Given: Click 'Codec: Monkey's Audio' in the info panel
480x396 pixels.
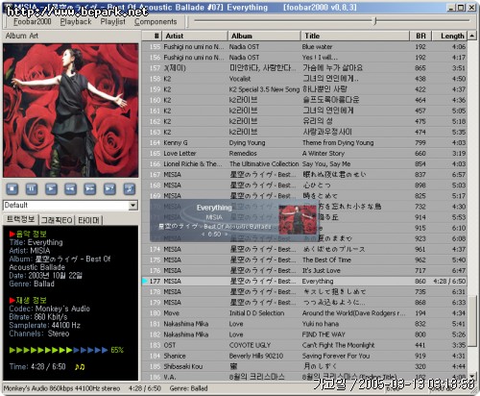Looking at the screenshot, I should (x=50, y=309).
